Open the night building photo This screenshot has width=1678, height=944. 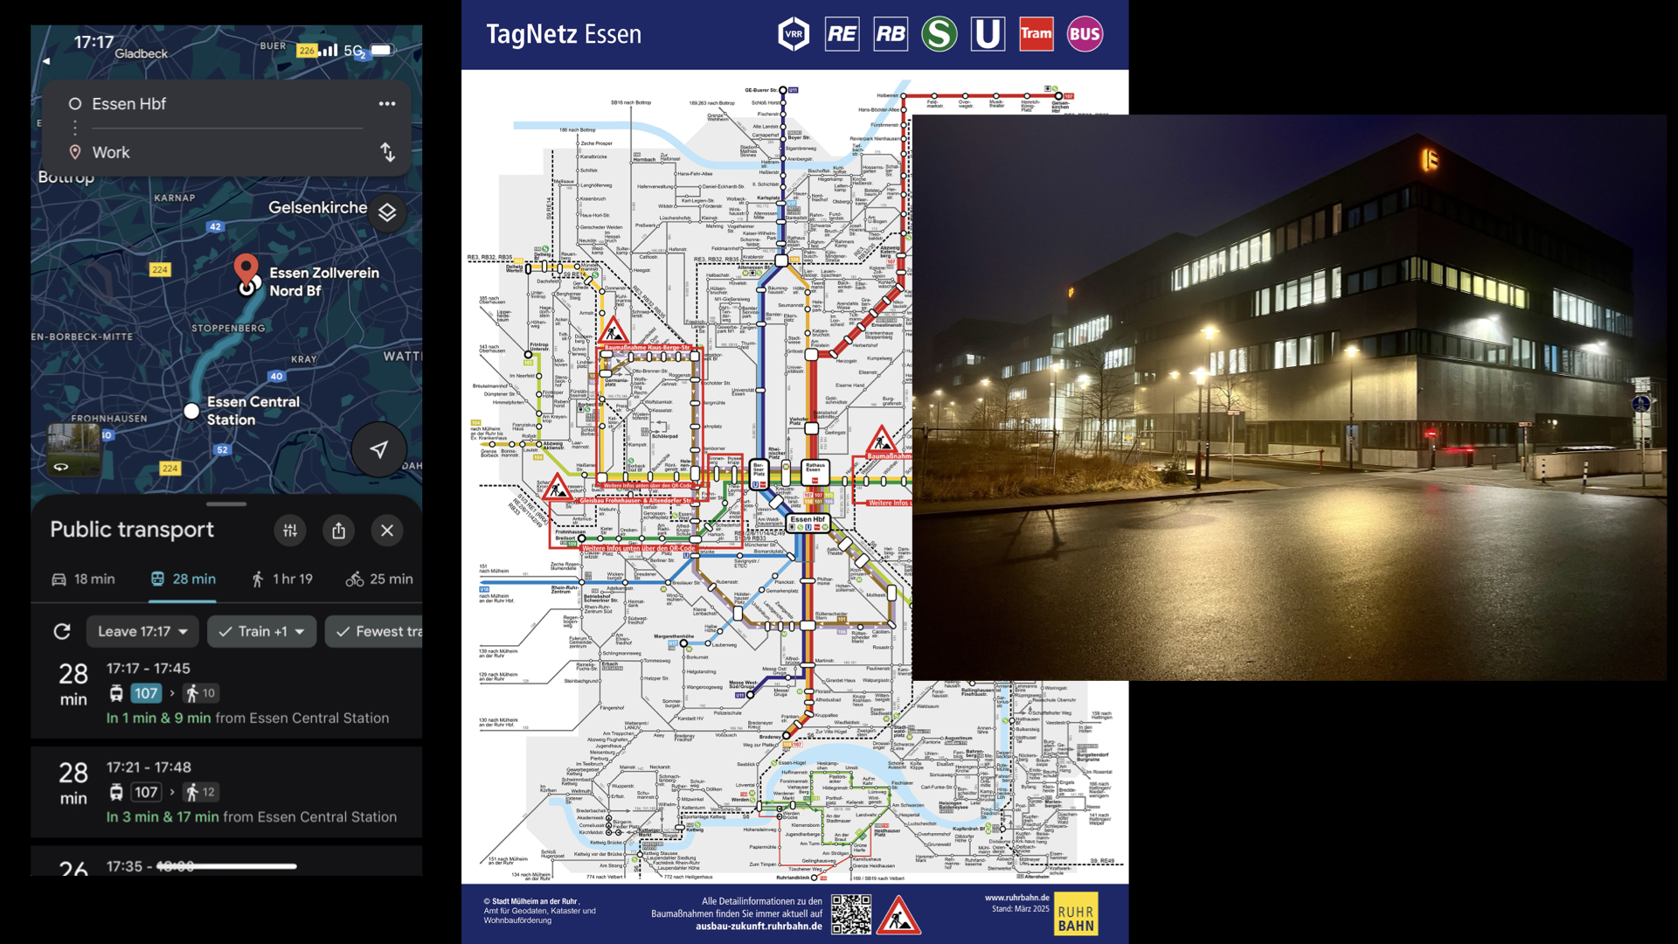click(1289, 398)
